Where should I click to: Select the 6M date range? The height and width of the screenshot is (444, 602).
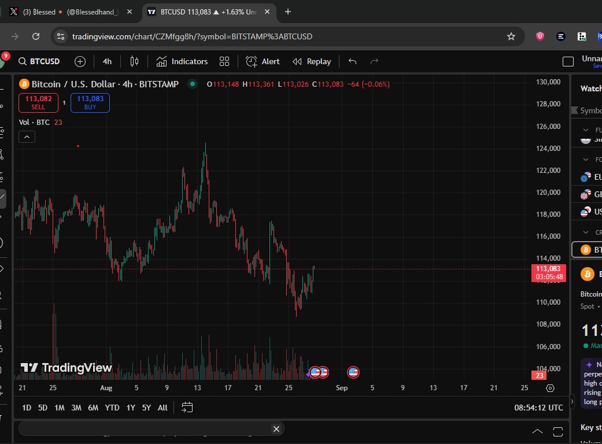(93, 408)
